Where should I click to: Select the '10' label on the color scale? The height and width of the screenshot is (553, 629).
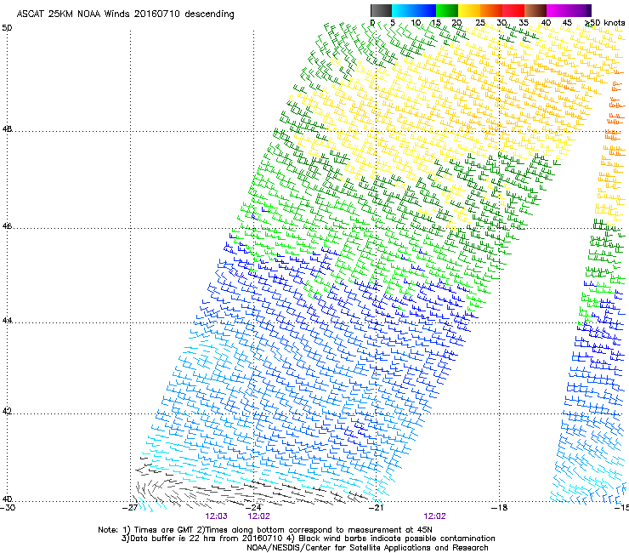(x=416, y=23)
